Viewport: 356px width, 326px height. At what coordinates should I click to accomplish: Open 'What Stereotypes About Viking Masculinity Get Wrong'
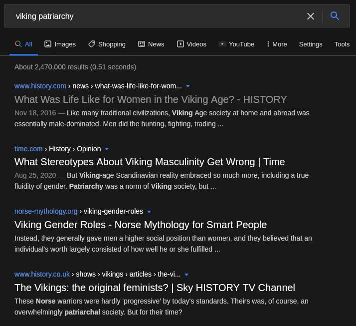(x=150, y=162)
